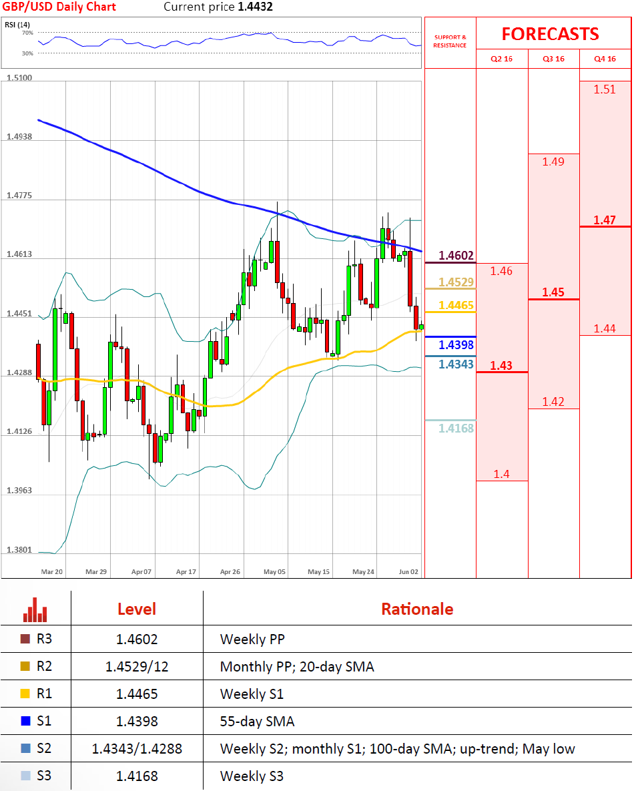
Task: Click the S1 row label
Action: (x=45, y=720)
